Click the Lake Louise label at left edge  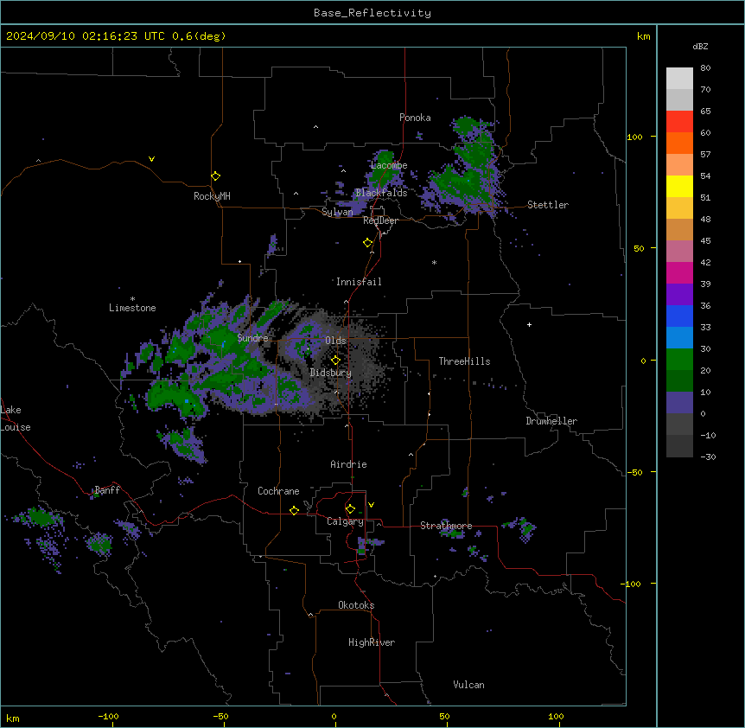point(16,418)
